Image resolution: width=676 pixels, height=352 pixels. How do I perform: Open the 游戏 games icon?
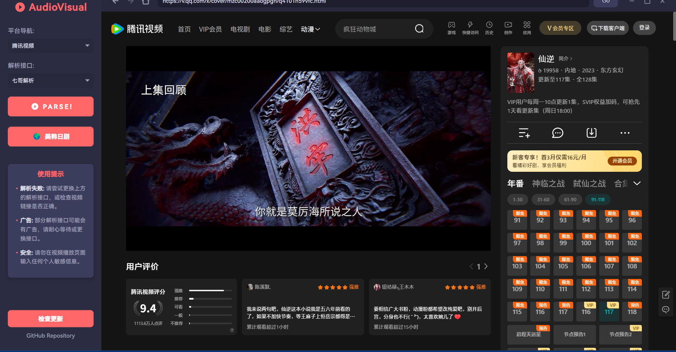click(451, 28)
